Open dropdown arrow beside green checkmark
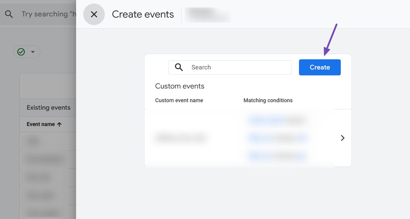Image resolution: width=410 pixels, height=219 pixels. [33, 52]
